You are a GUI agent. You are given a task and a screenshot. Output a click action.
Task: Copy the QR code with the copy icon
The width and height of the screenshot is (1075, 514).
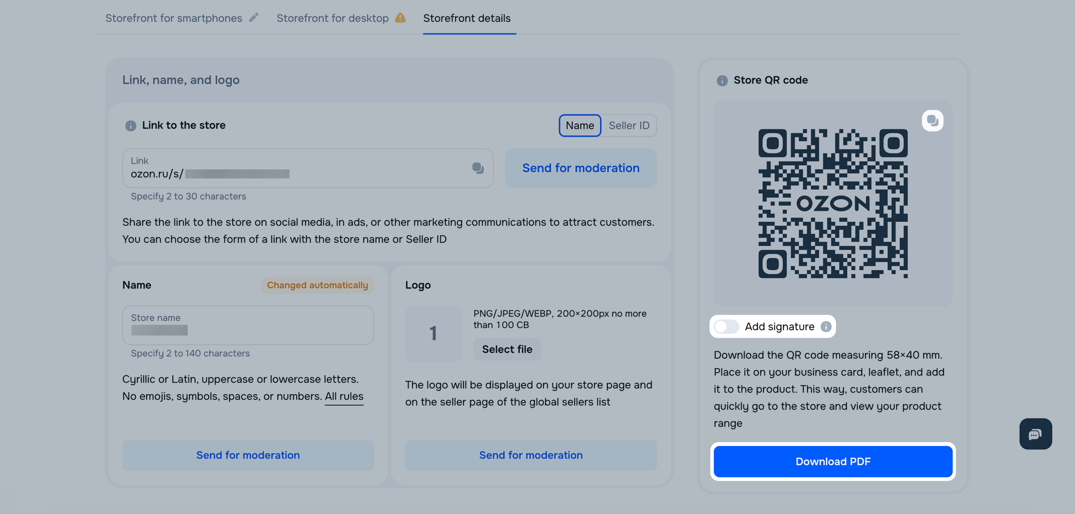tap(932, 121)
